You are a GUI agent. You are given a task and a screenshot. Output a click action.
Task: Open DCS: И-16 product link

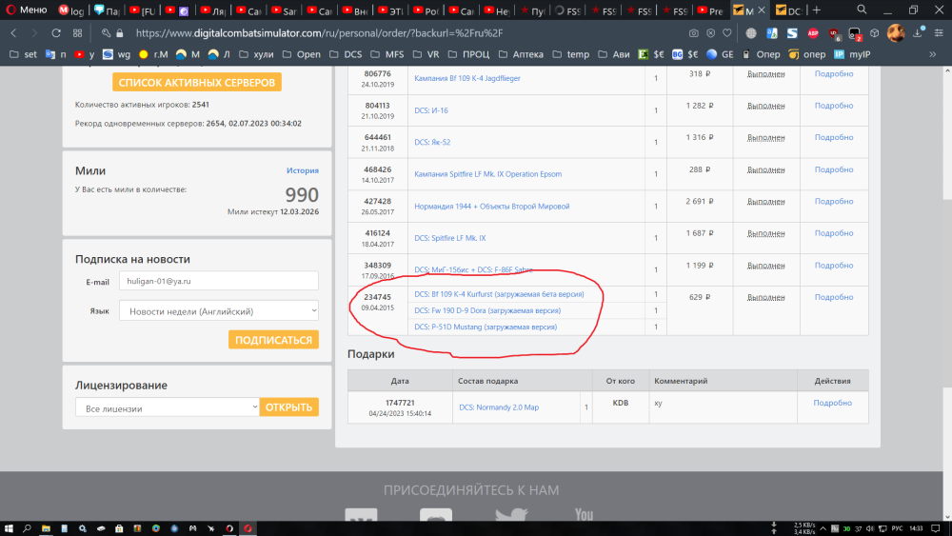pyautogui.click(x=430, y=110)
